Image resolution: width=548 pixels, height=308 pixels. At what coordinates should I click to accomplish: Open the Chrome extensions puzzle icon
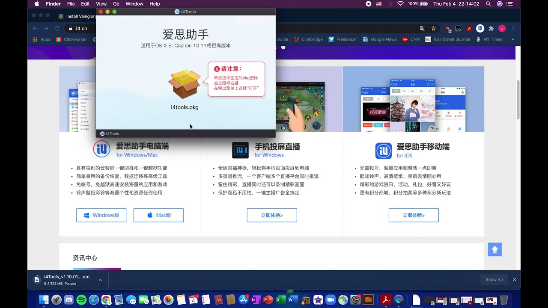pyautogui.click(x=491, y=28)
